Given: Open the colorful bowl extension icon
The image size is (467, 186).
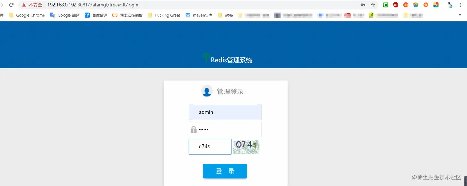Looking at the screenshot, I should click(416, 5).
